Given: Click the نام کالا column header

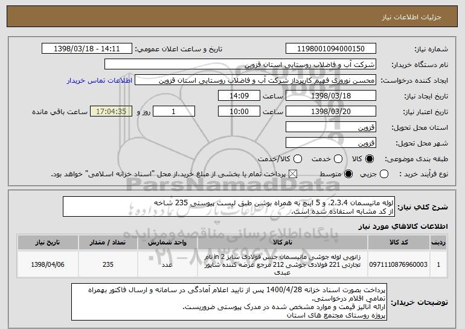Looking at the screenshot, I should [283, 243].
